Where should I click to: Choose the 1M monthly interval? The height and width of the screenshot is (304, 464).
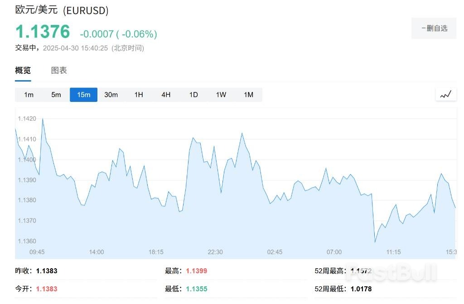tap(248, 95)
